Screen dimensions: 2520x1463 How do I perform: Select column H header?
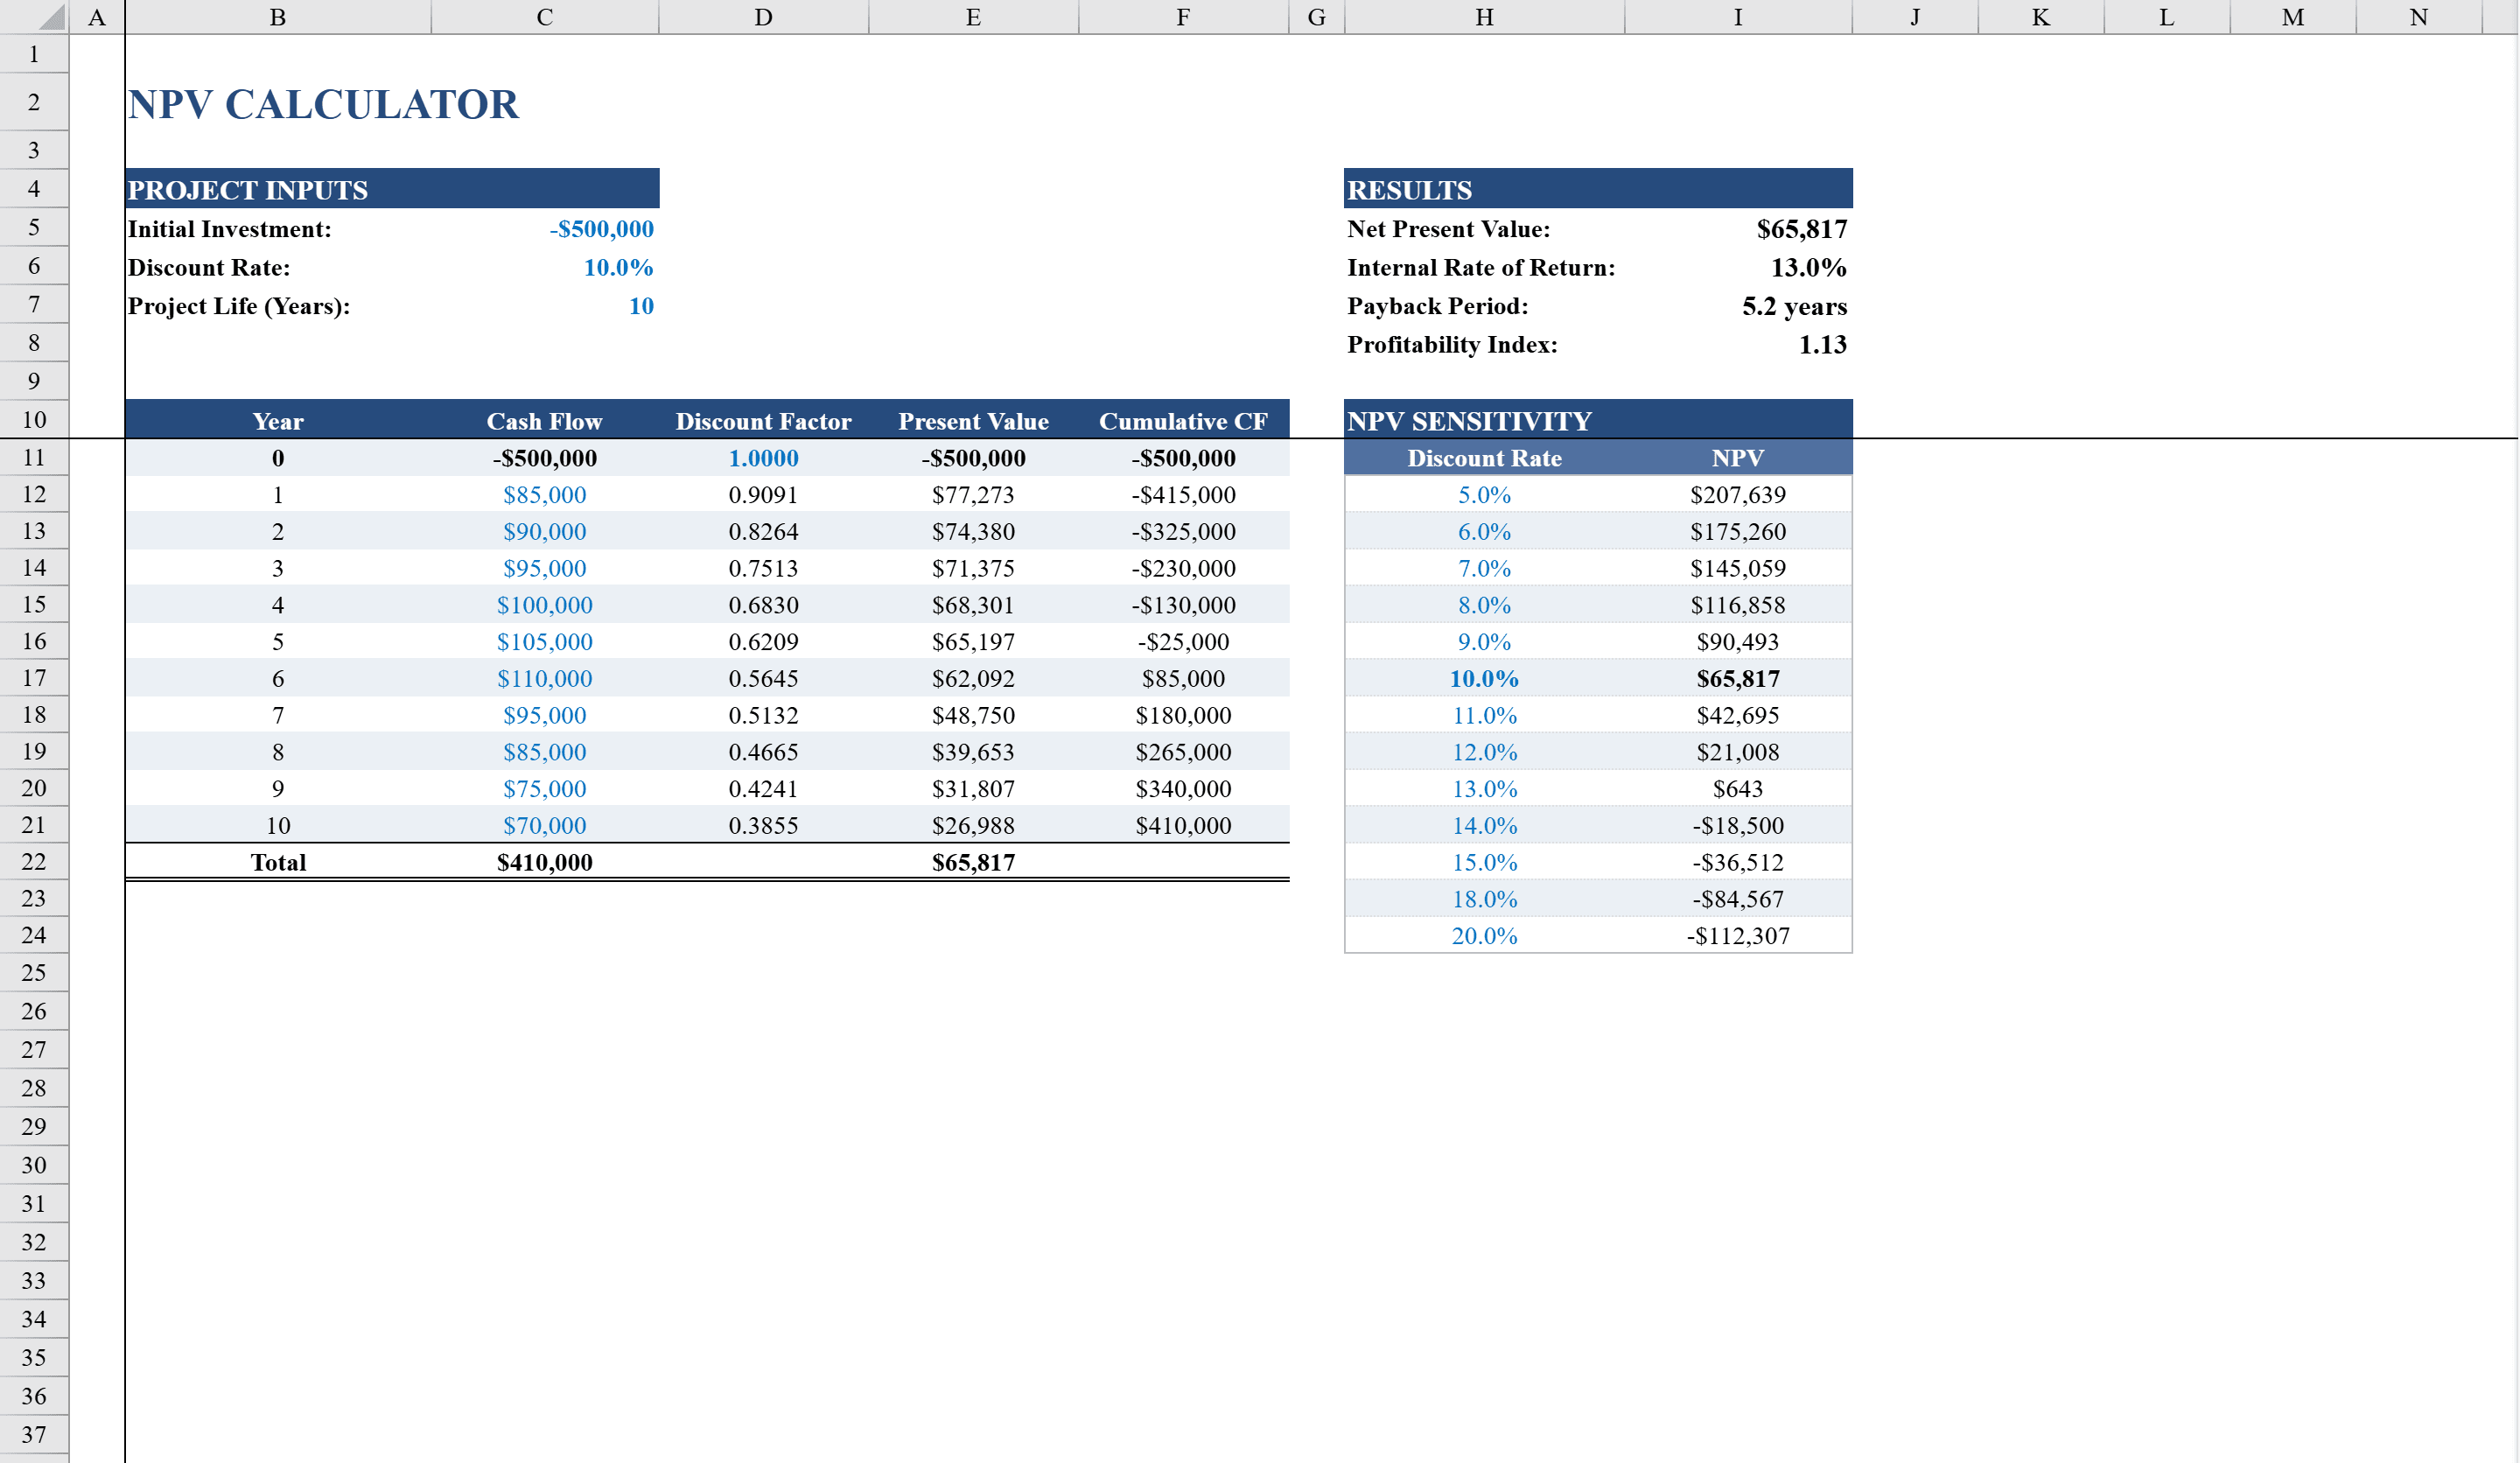pos(1483,16)
